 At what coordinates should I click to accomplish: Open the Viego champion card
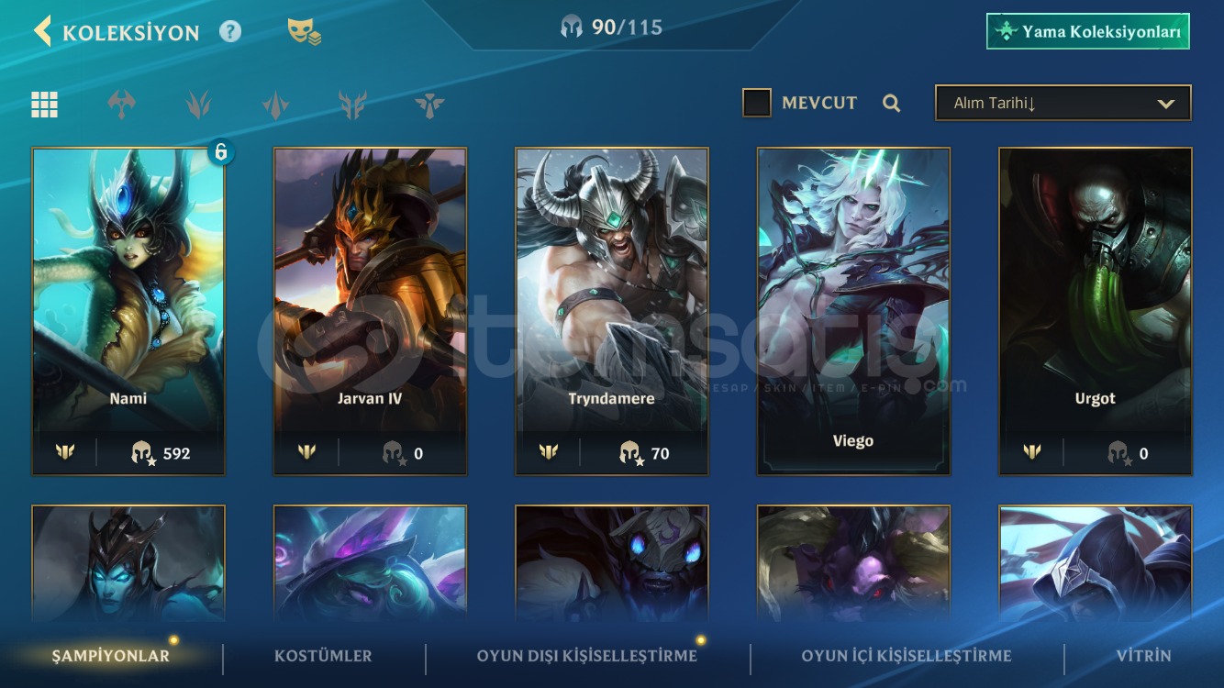coord(853,311)
